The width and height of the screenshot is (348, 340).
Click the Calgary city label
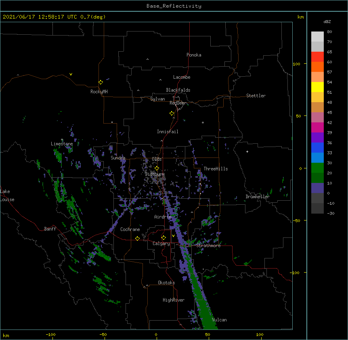[x=161, y=243]
